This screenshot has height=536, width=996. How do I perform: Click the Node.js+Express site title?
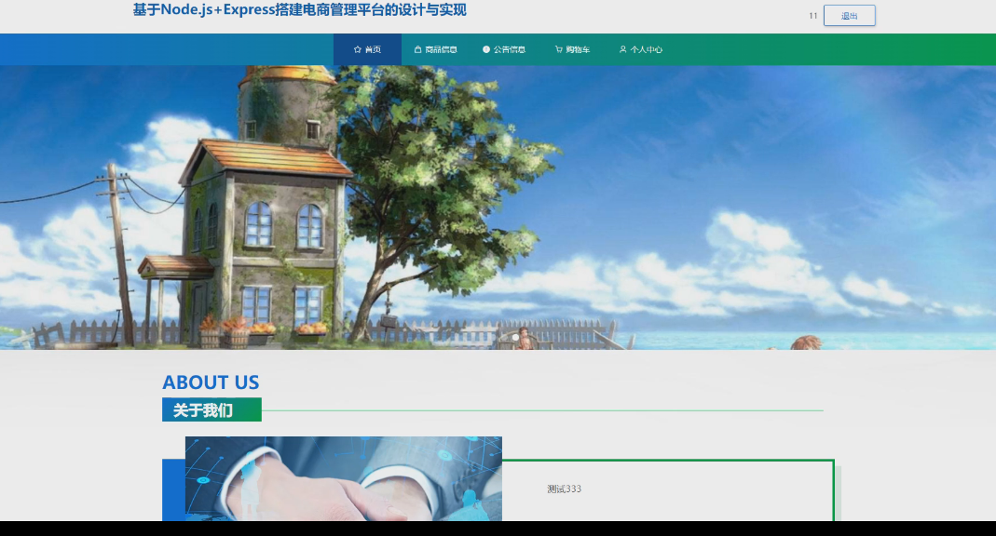point(300,10)
